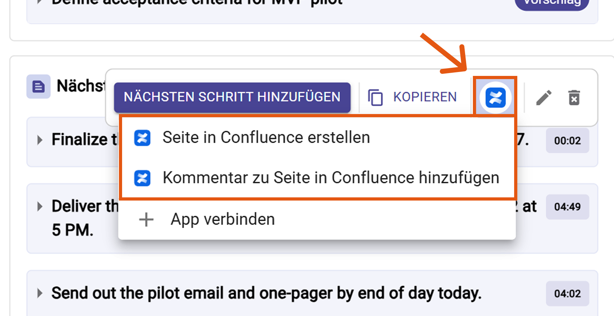Click the plus icon next to App verbinden
Image resolution: width=614 pixels, height=316 pixels.
tap(146, 219)
